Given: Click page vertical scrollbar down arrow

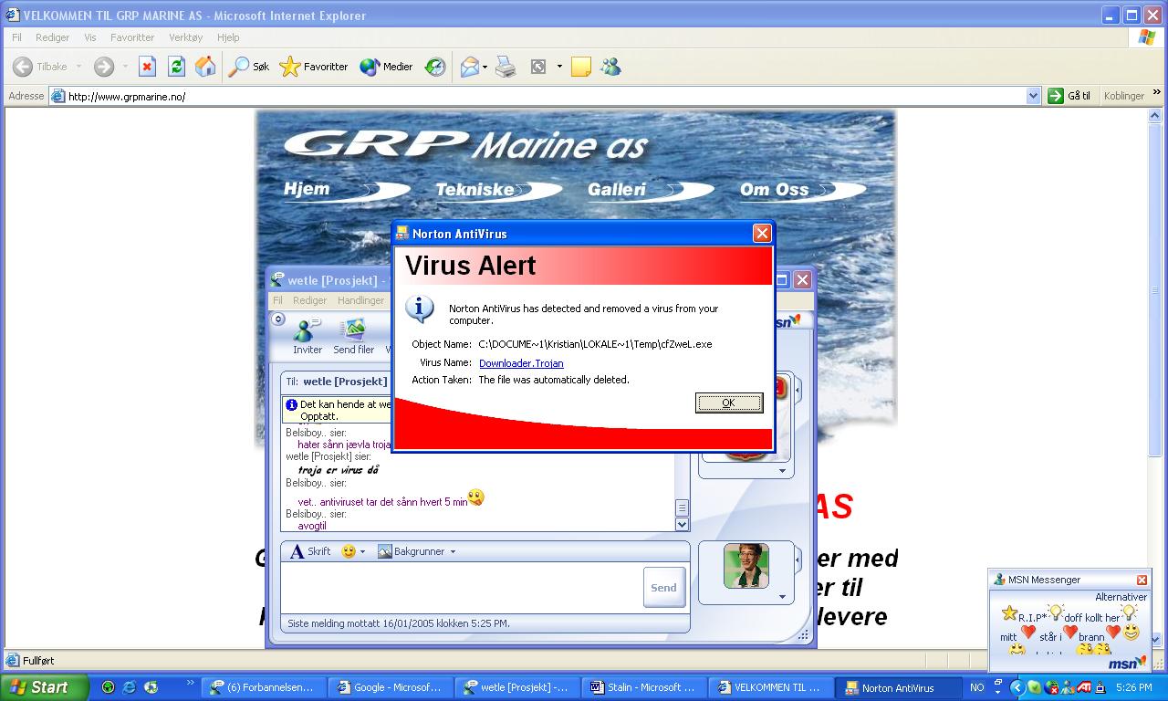Looking at the screenshot, I should 1154,640.
